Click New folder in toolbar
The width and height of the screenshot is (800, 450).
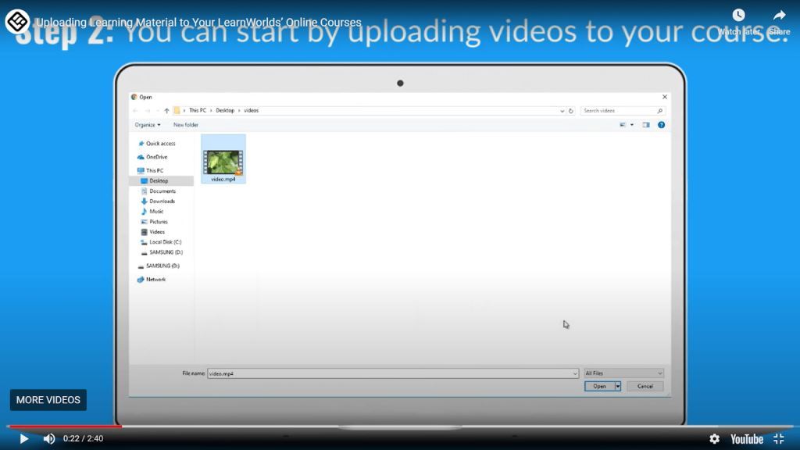click(186, 125)
